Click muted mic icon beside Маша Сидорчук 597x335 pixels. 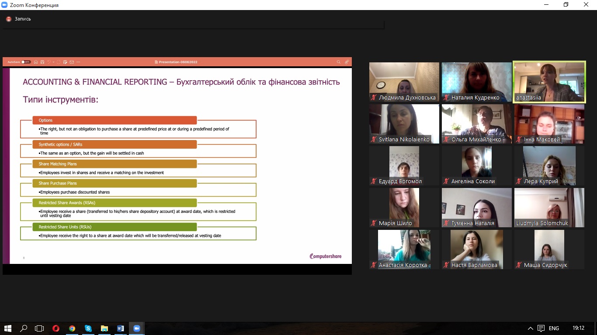point(519,265)
